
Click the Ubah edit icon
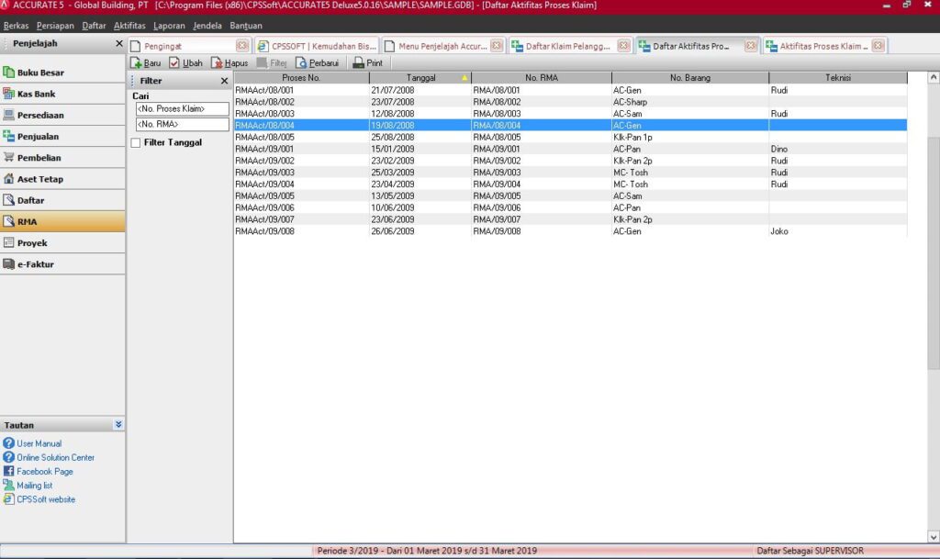(x=174, y=63)
